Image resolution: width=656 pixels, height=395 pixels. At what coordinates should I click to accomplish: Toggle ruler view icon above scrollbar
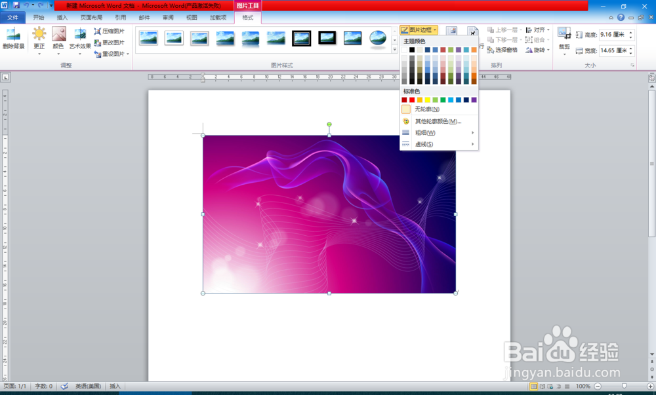pos(652,78)
